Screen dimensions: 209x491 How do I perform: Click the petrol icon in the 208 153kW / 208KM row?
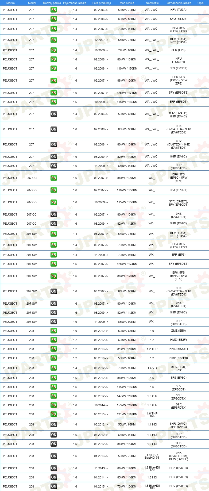point(54,405)
